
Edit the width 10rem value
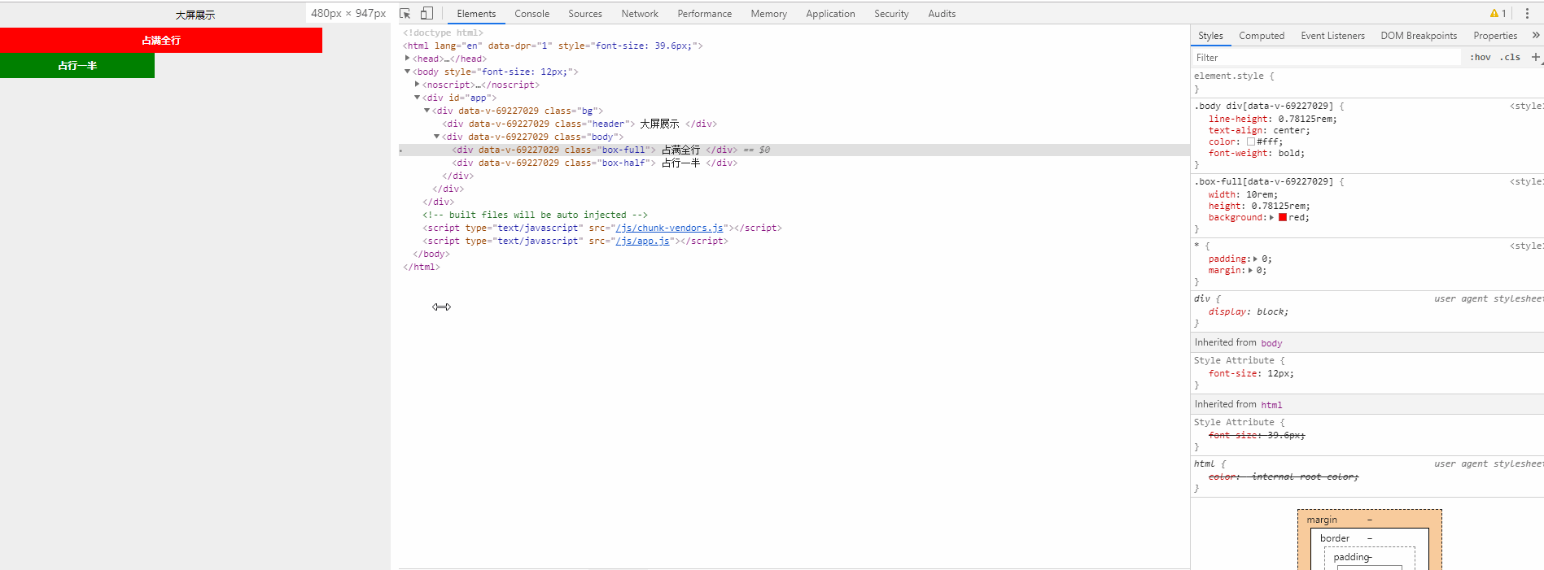click(x=1261, y=195)
